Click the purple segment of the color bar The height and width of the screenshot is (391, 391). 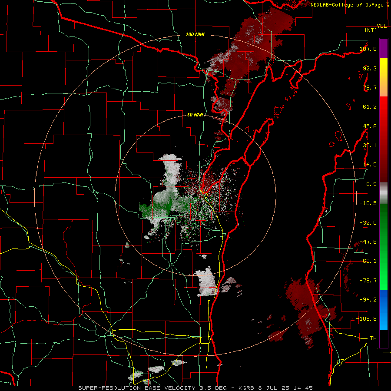click(384, 48)
